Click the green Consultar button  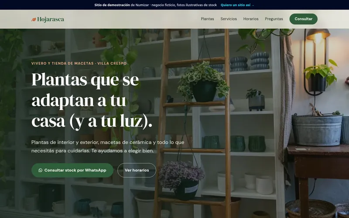coord(303,19)
